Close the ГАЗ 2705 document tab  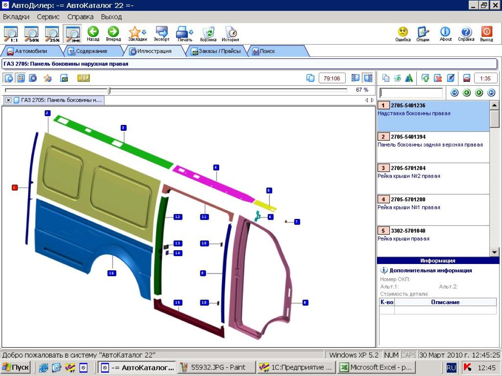pyautogui.click(x=8, y=100)
